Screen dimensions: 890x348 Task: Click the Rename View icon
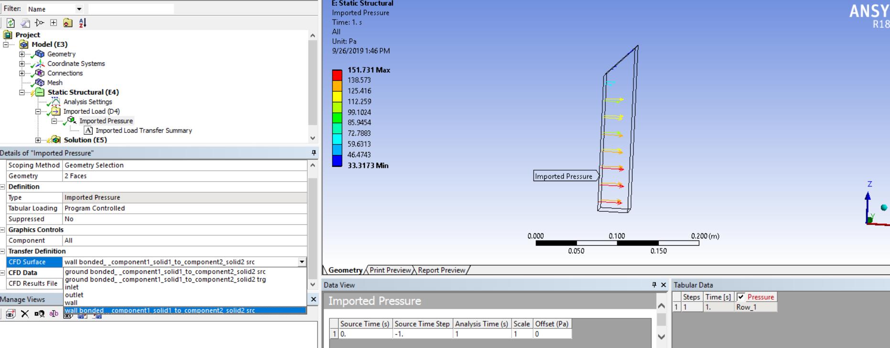(54, 314)
